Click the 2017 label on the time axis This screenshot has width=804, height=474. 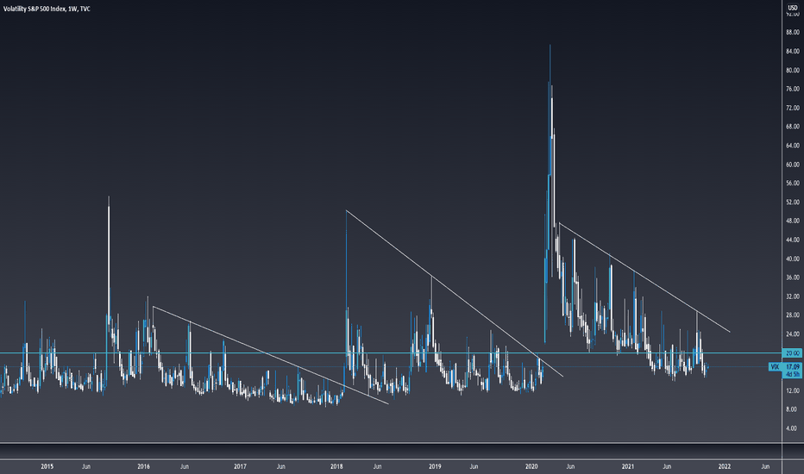240,466
